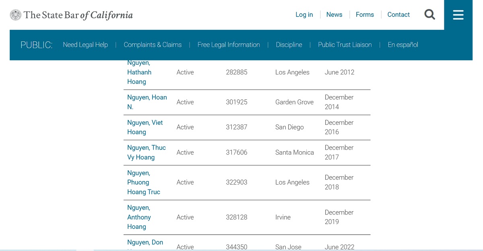
Task: View Nguyen, Phuong Hoang Truc record
Action: tap(143, 182)
